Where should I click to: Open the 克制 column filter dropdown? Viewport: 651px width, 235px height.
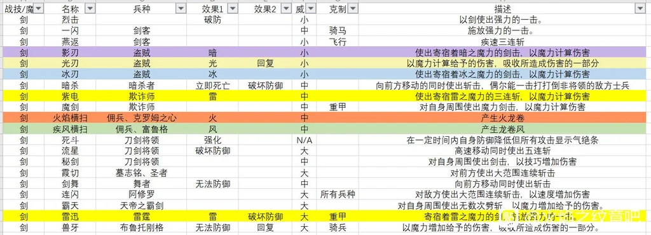(x=352, y=9)
